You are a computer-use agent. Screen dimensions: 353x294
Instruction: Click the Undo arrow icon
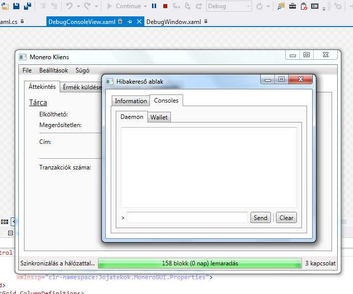pos(69,6)
